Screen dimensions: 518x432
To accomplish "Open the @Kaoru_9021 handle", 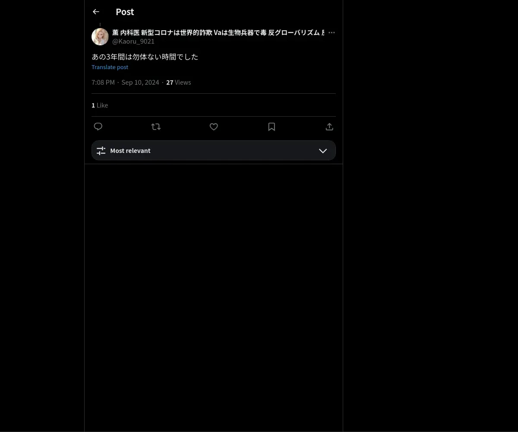I will point(133,41).
